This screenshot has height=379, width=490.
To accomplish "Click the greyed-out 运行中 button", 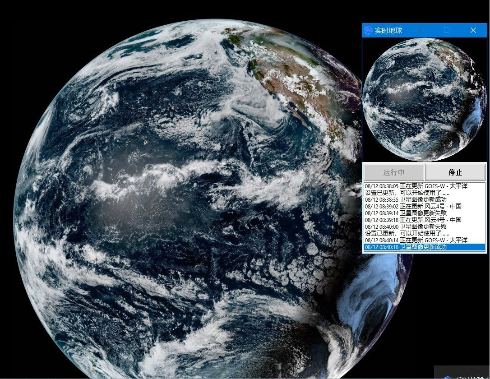I will (394, 172).
